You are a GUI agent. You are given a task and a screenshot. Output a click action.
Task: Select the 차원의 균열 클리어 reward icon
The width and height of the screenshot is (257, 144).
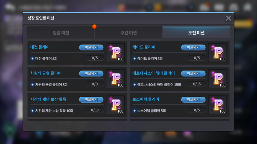(x=115, y=79)
